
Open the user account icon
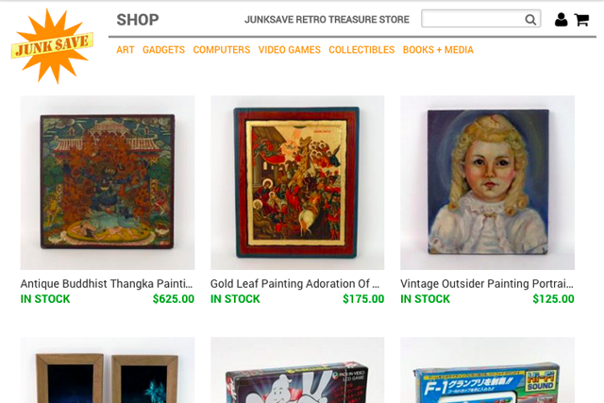pyautogui.click(x=561, y=19)
